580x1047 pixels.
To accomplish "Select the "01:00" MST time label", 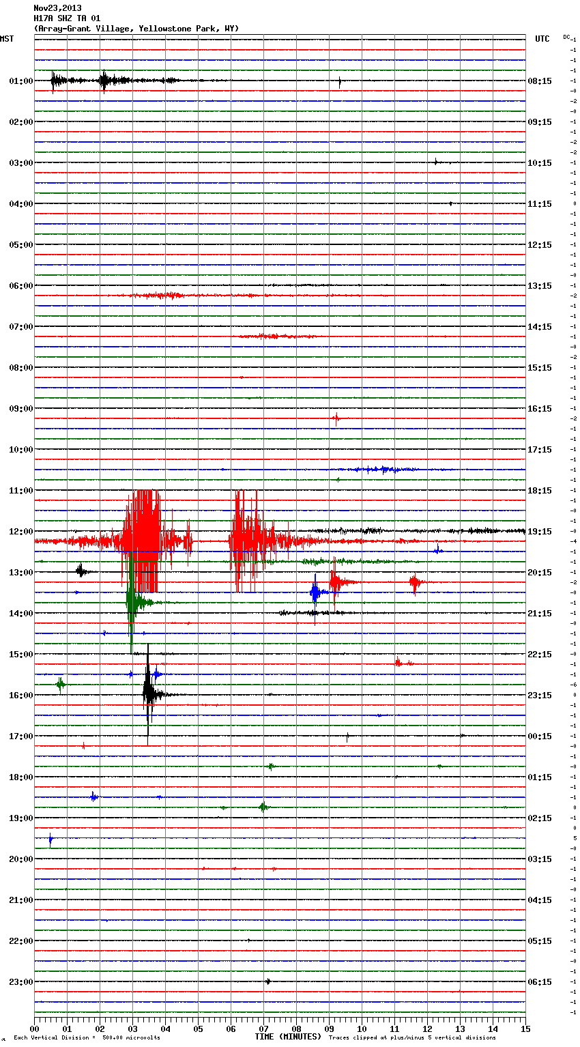I will [x=20, y=81].
